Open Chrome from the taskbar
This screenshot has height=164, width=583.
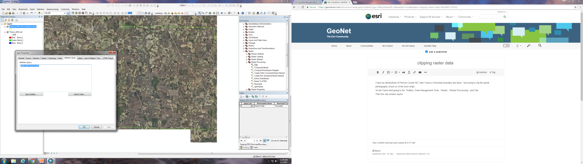coord(32,161)
